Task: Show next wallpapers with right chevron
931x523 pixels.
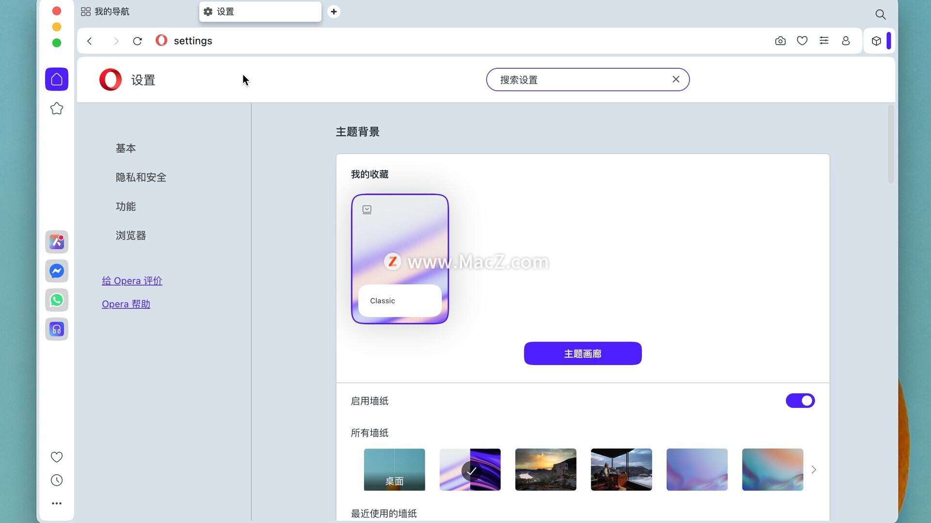Action: (x=814, y=469)
